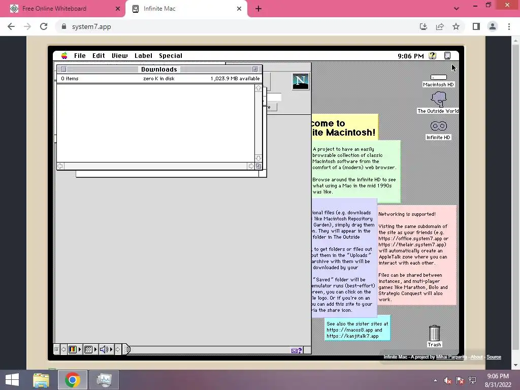Click the muted speaker icon in system tray
This screenshot has width=520, height=390.
click(x=447, y=380)
